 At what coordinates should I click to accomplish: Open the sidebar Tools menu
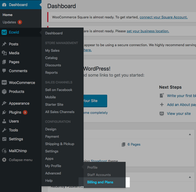click(x=13, y=130)
